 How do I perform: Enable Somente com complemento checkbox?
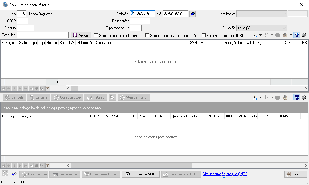96,36
